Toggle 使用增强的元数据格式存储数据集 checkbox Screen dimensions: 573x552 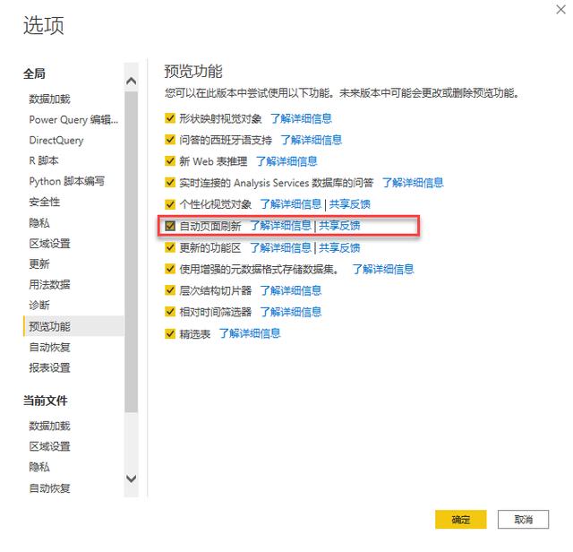click(x=170, y=269)
